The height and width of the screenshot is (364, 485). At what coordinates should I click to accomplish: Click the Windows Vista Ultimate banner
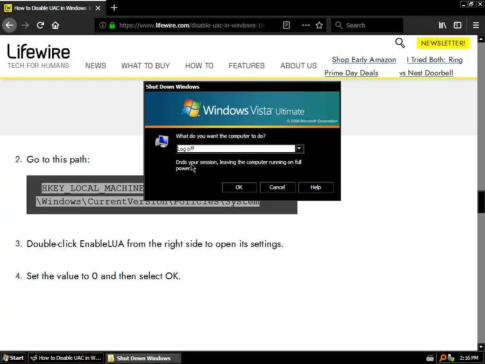(x=242, y=109)
